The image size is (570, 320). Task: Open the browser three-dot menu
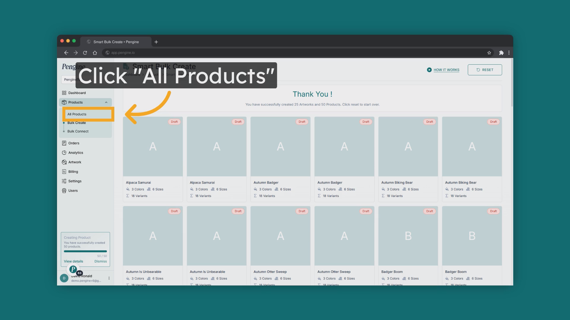click(x=509, y=53)
